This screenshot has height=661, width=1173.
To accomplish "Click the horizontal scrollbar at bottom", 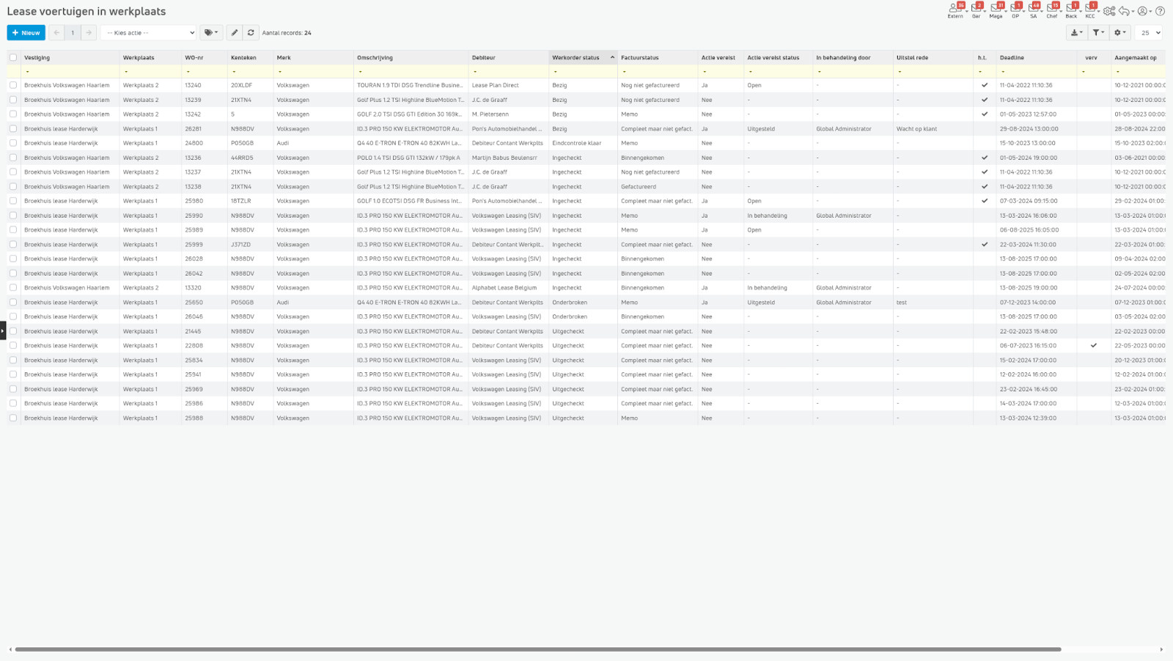I will (537, 649).
